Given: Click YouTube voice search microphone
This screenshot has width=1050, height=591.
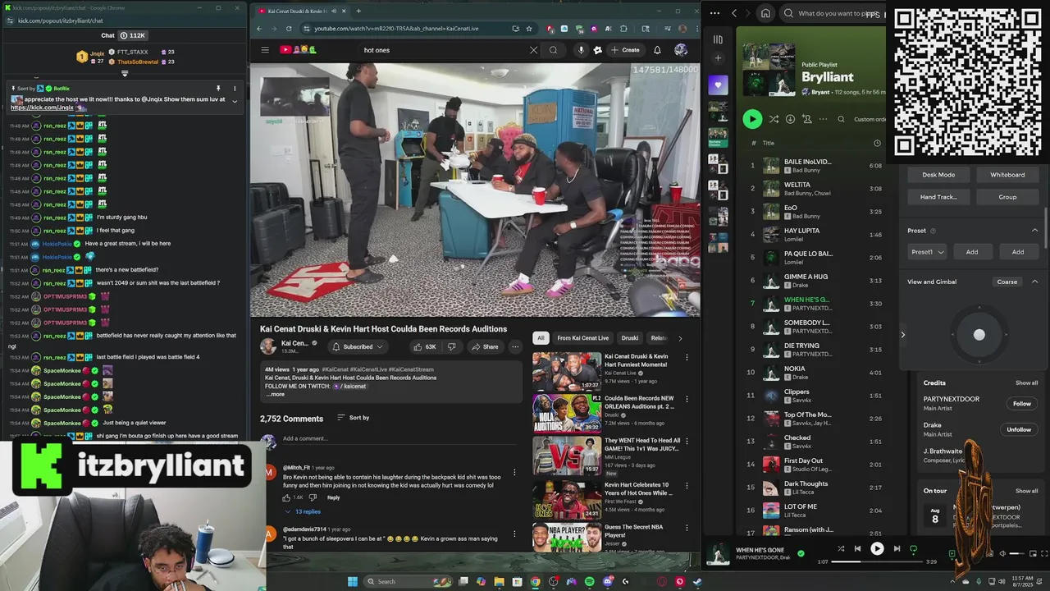Looking at the screenshot, I should pos(581,50).
